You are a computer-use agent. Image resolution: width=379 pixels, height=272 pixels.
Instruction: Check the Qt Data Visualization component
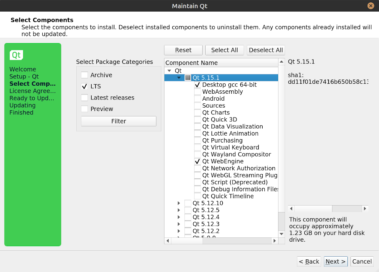pos(198,127)
